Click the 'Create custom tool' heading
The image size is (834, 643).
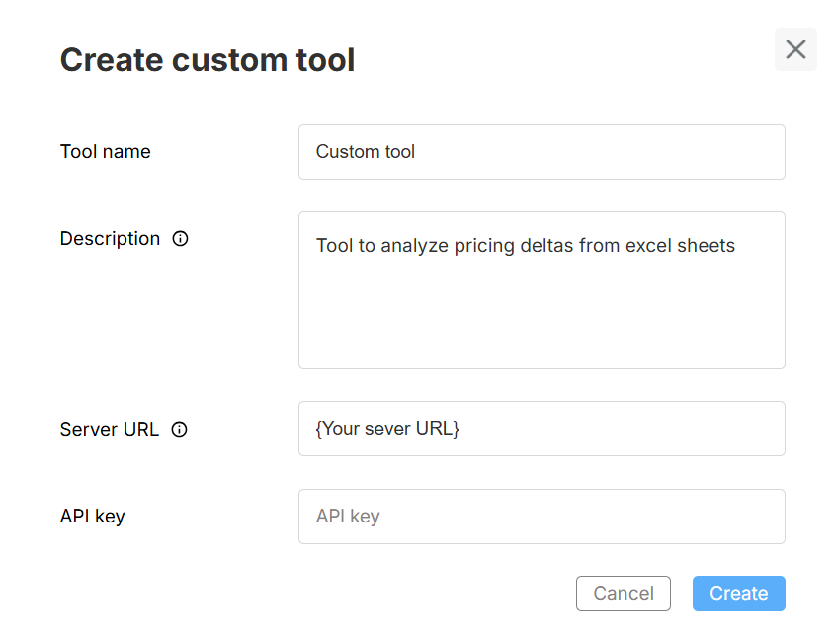208,60
